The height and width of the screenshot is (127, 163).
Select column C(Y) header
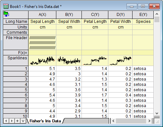pyautogui.click(x=95, y=15)
